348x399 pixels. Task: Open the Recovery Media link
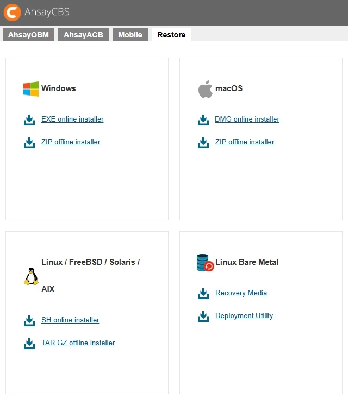click(x=241, y=293)
